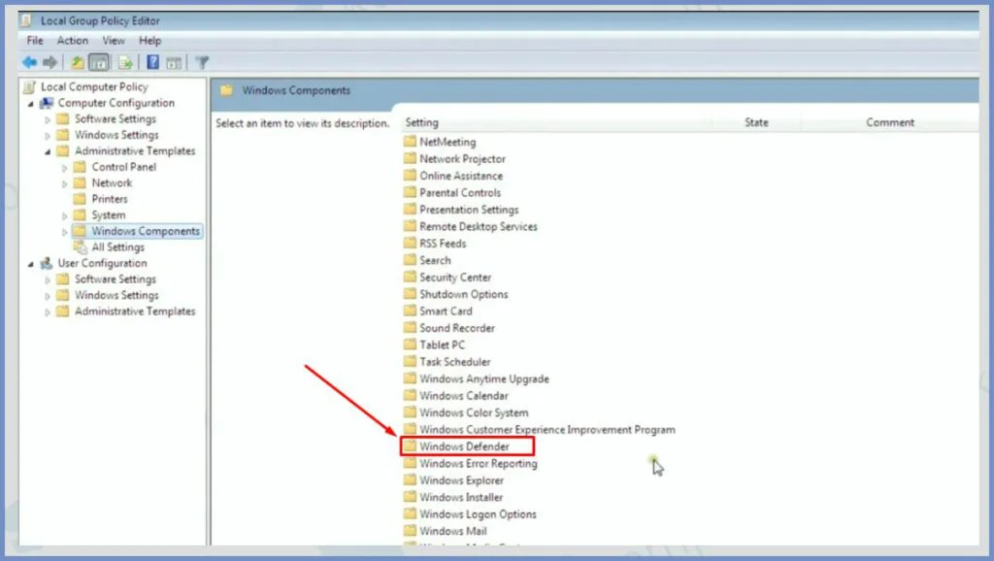
Task: Collapse the Administrative Templates node under Computer Configuration
Action: point(49,151)
